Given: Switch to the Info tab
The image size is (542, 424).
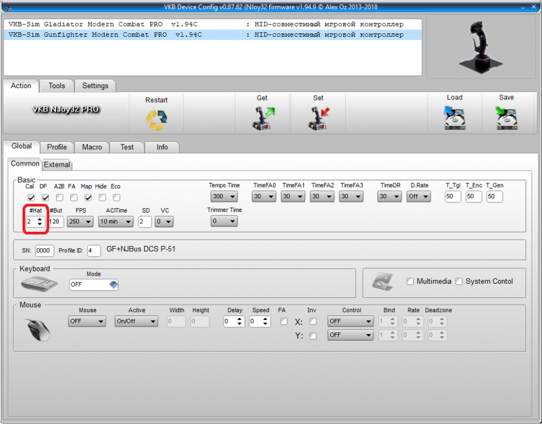Looking at the screenshot, I should (162, 147).
